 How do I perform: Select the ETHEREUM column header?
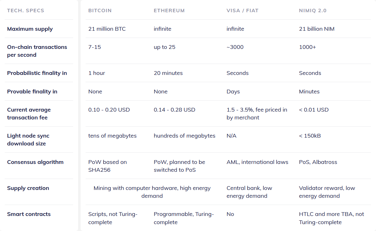(x=169, y=11)
